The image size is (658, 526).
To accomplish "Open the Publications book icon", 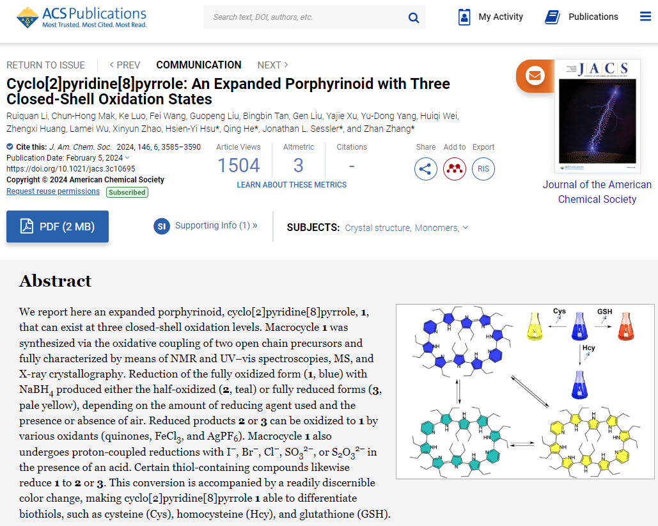I will (552, 17).
